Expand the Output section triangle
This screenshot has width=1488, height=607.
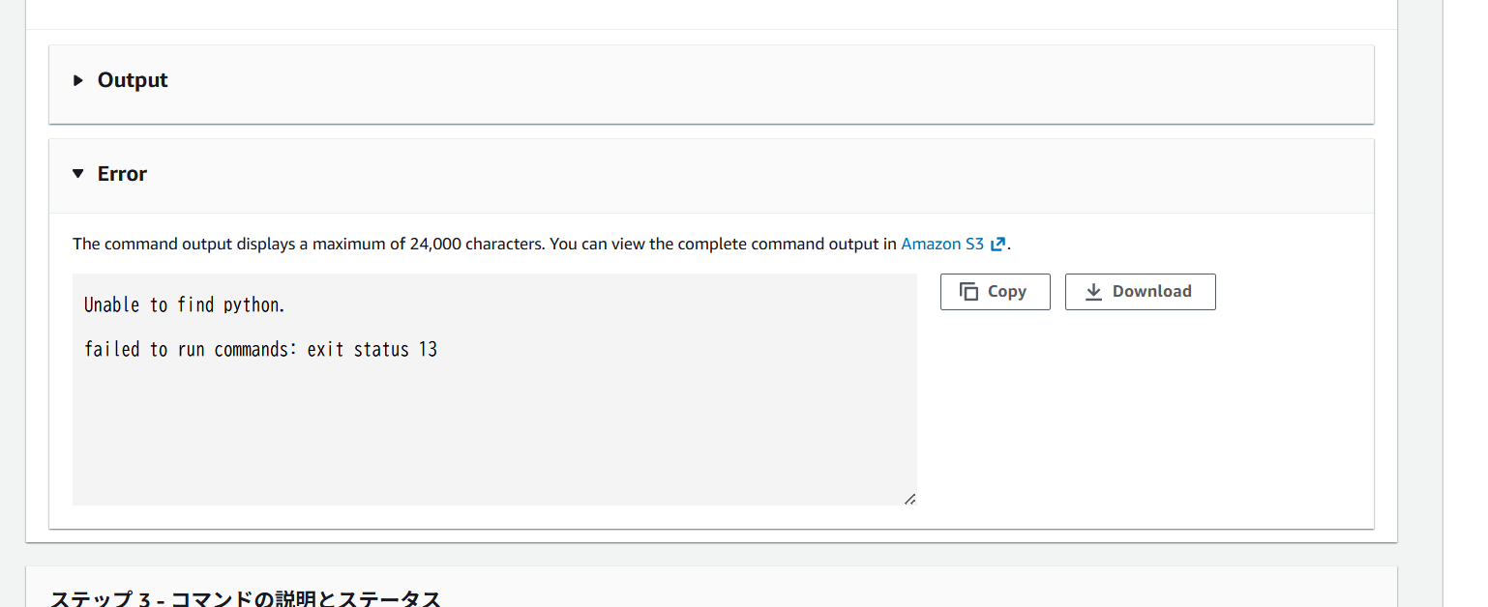point(78,80)
